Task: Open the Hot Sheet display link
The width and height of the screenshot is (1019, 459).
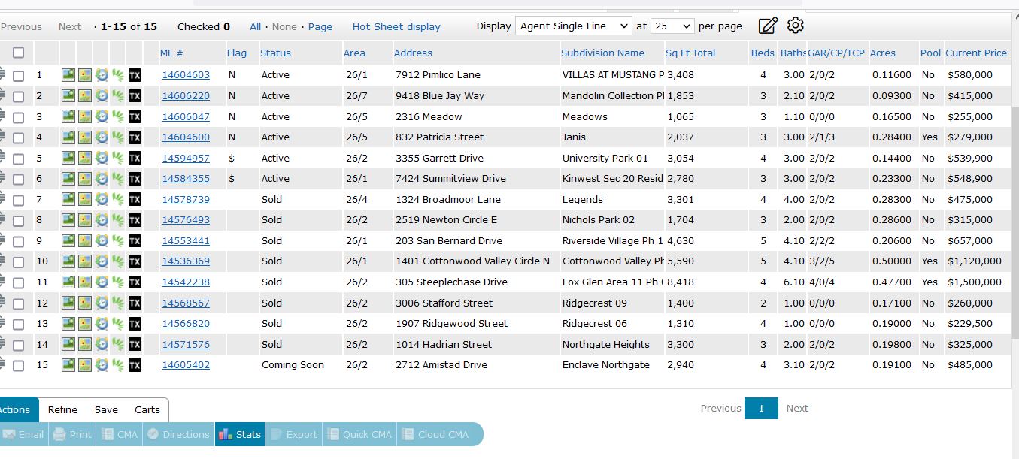Action: click(396, 26)
